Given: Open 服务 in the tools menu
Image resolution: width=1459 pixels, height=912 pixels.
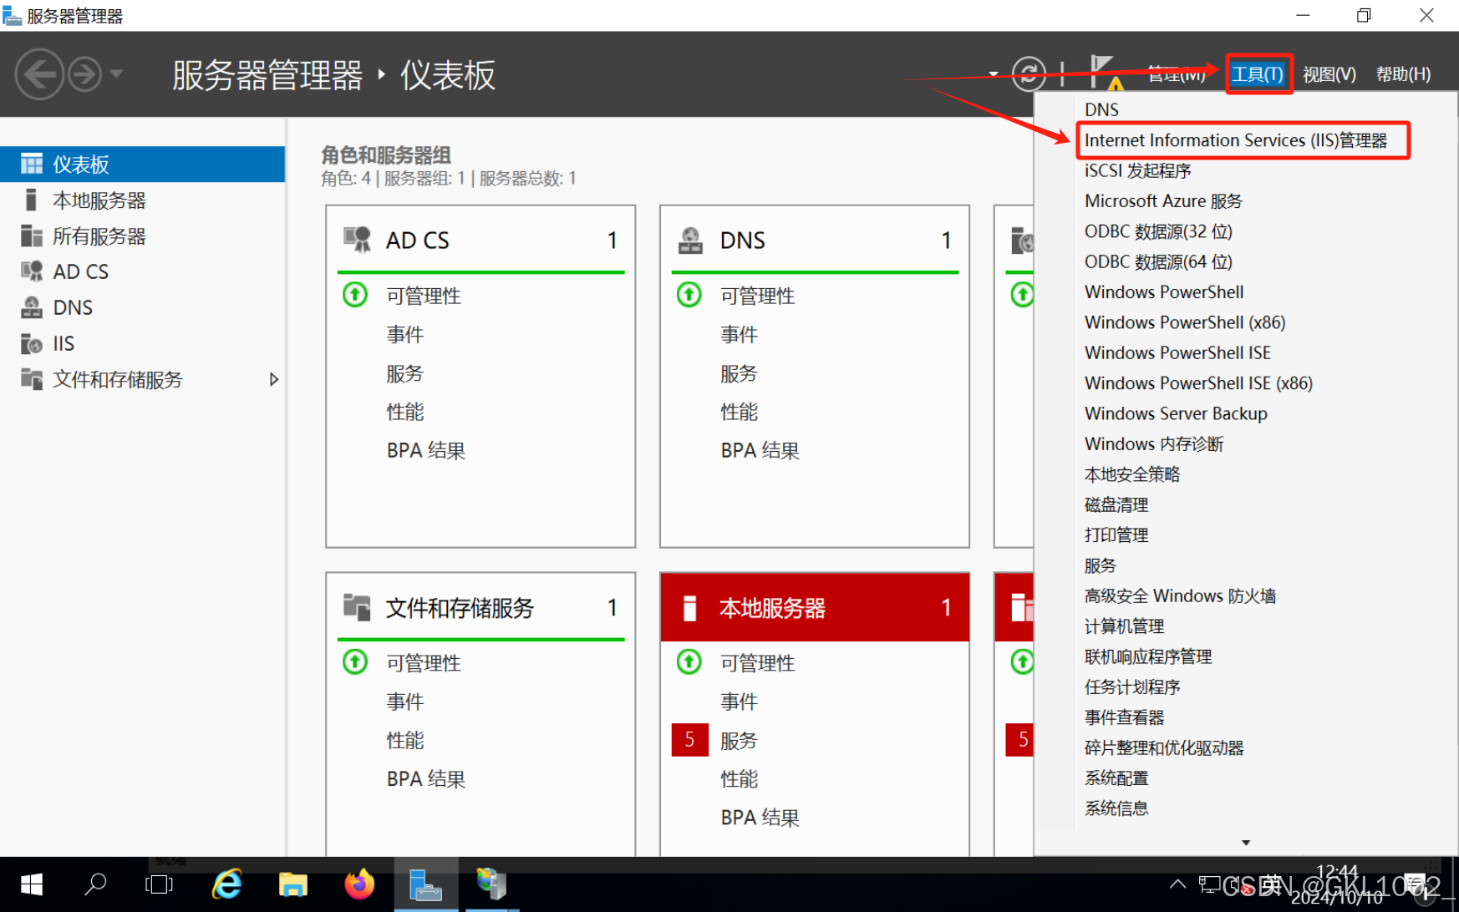Looking at the screenshot, I should coord(1100,565).
